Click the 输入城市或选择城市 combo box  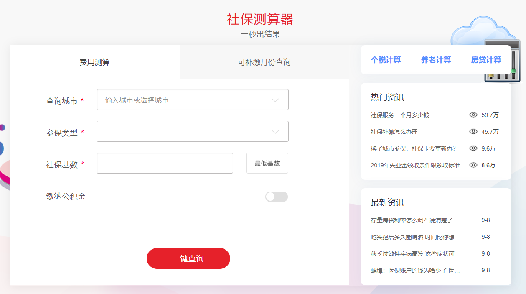[x=193, y=100]
